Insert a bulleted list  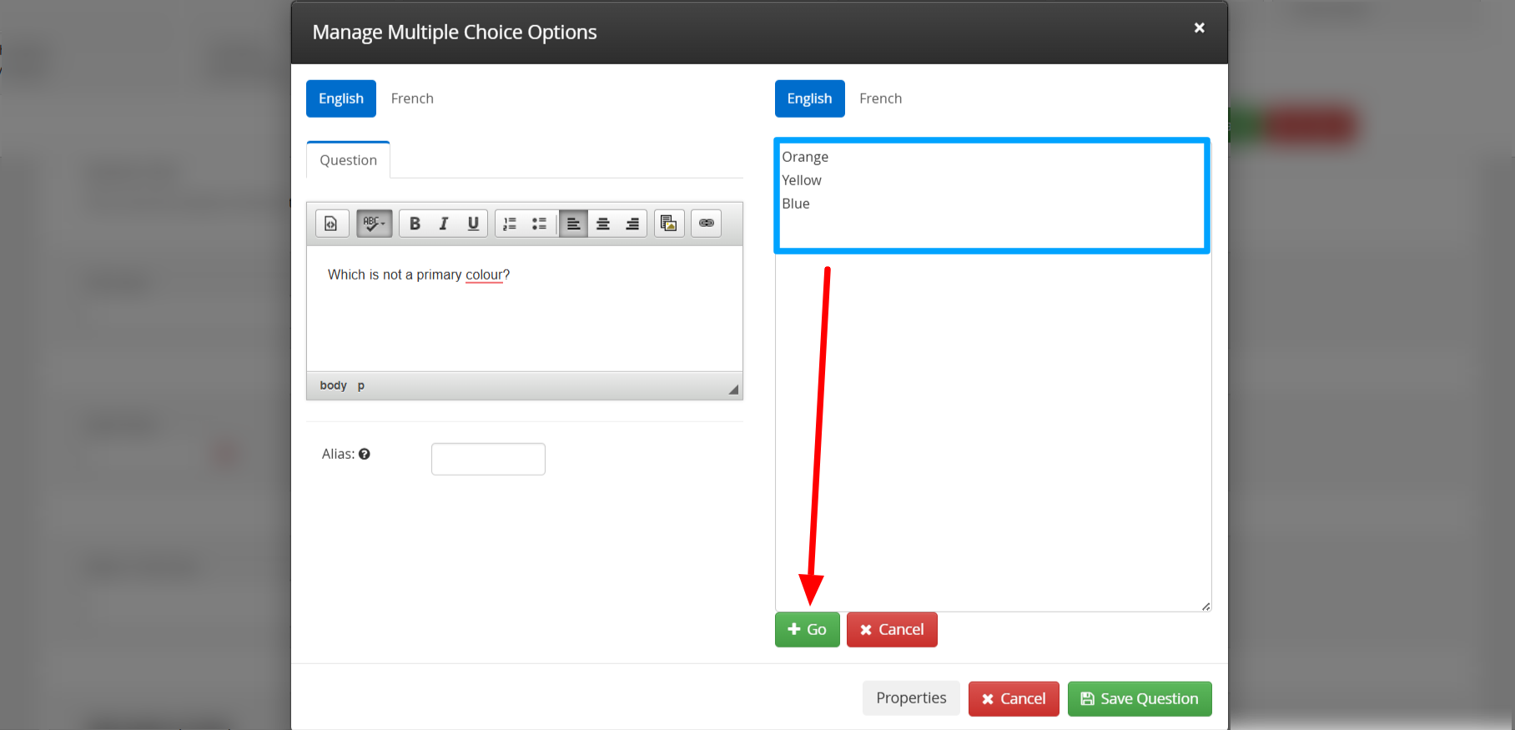click(x=539, y=224)
